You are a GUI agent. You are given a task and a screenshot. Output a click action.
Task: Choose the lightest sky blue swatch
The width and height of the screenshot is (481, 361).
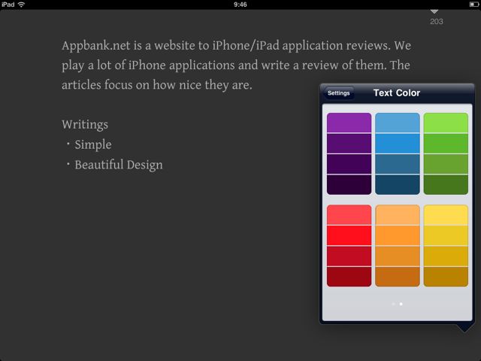[x=398, y=123]
